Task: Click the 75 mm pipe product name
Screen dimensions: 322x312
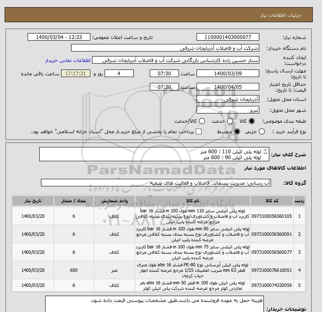Action: 193,252
